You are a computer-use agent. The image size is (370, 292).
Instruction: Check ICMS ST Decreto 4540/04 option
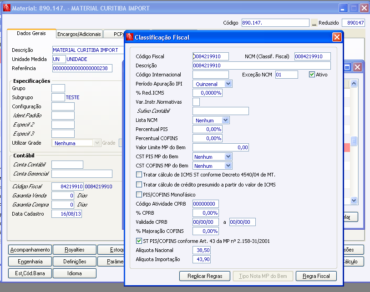point(139,175)
